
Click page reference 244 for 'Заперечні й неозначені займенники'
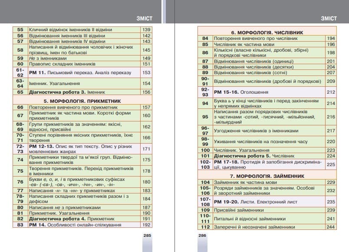click(x=331, y=227)
